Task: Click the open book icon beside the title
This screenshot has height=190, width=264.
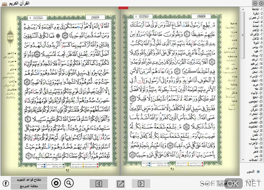Action: 4,4
